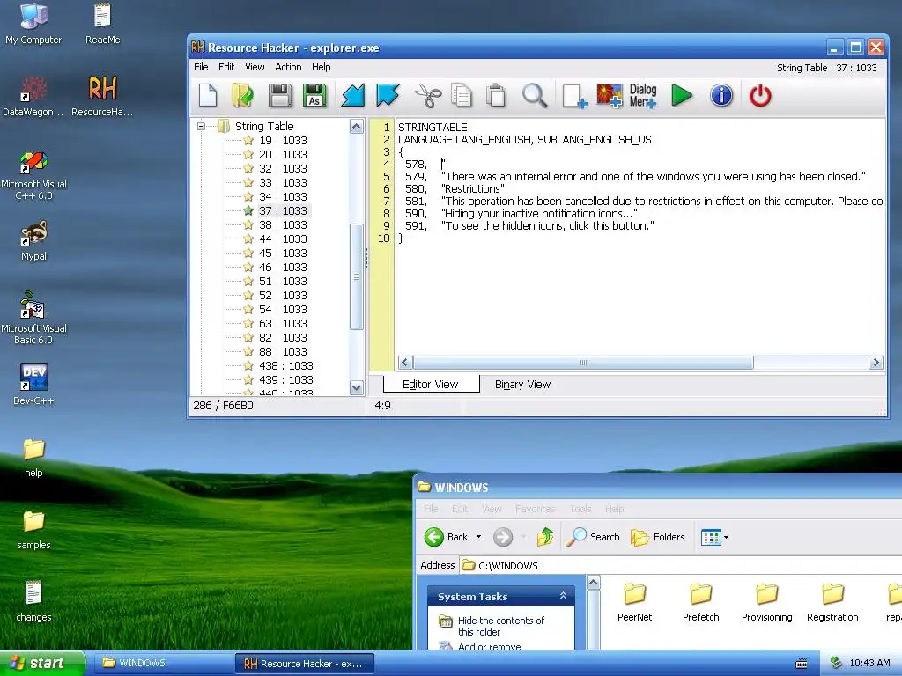Select the ReadMe desktop icon
This screenshot has width=902, height=676.
102,24
